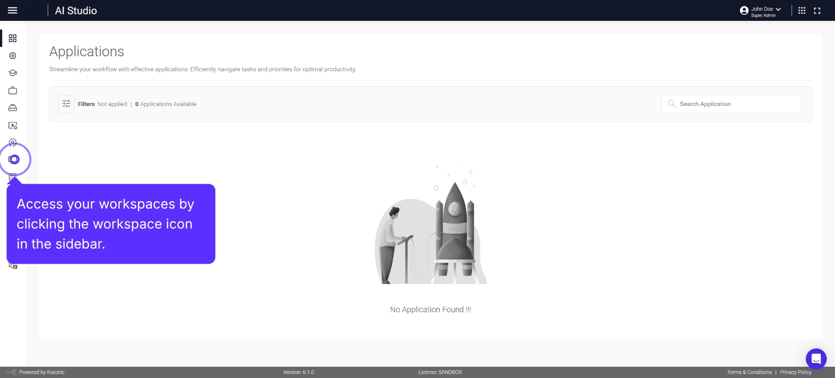
Task: Click the play-with-gear icon in the sidebar
Action: click(13, 126)
